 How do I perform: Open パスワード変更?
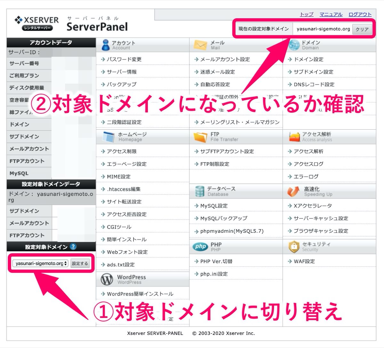124,59
